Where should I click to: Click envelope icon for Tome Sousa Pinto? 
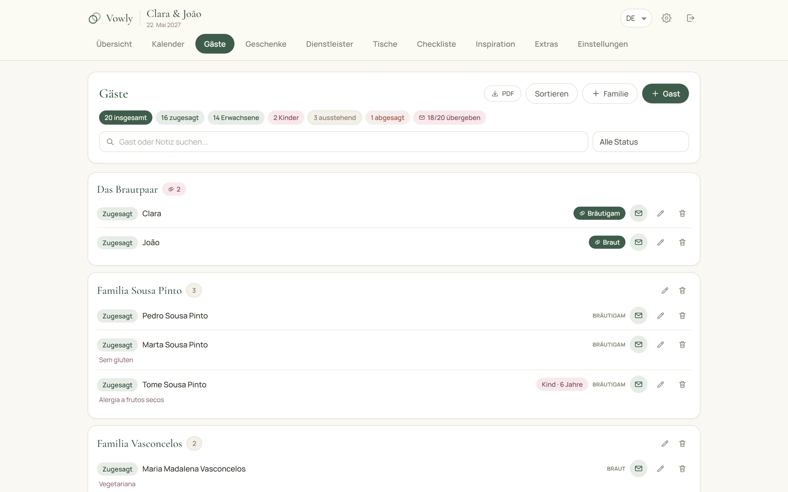(x=638, y=385)
